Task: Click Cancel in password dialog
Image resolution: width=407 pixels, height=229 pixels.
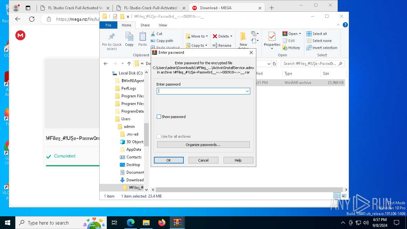Action: (x=203, y=160)
